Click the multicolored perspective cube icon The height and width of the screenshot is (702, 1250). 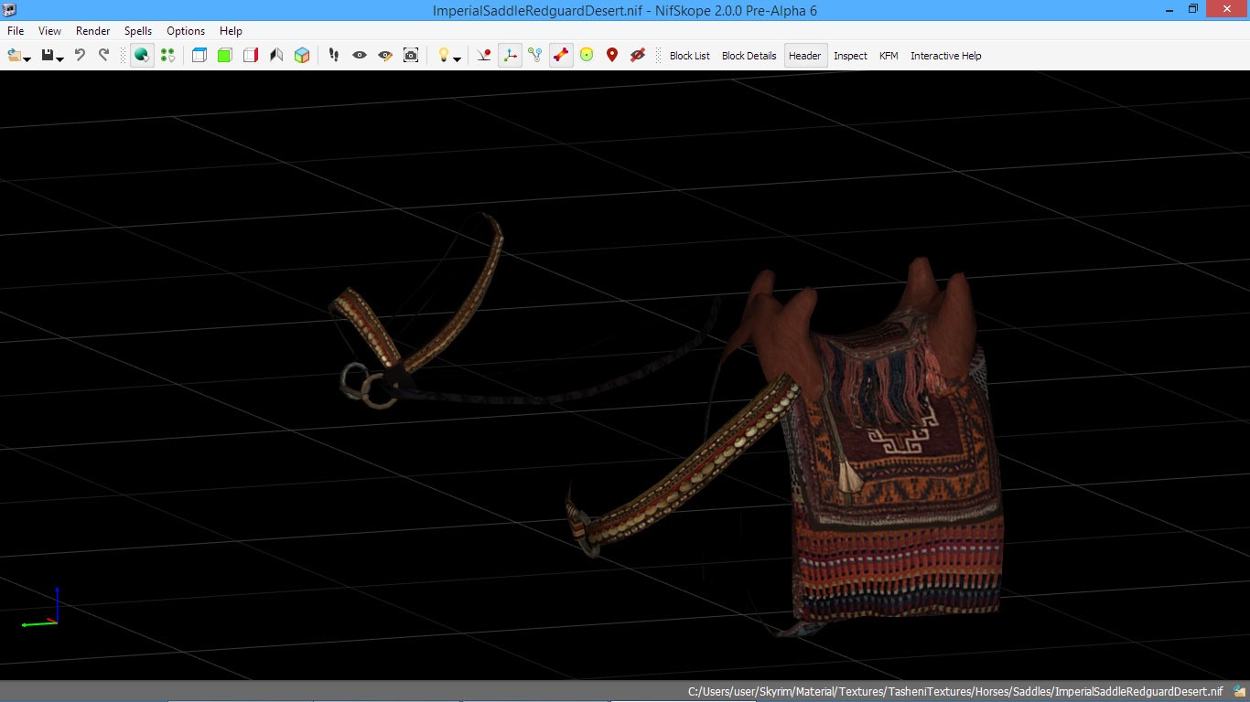302,56
